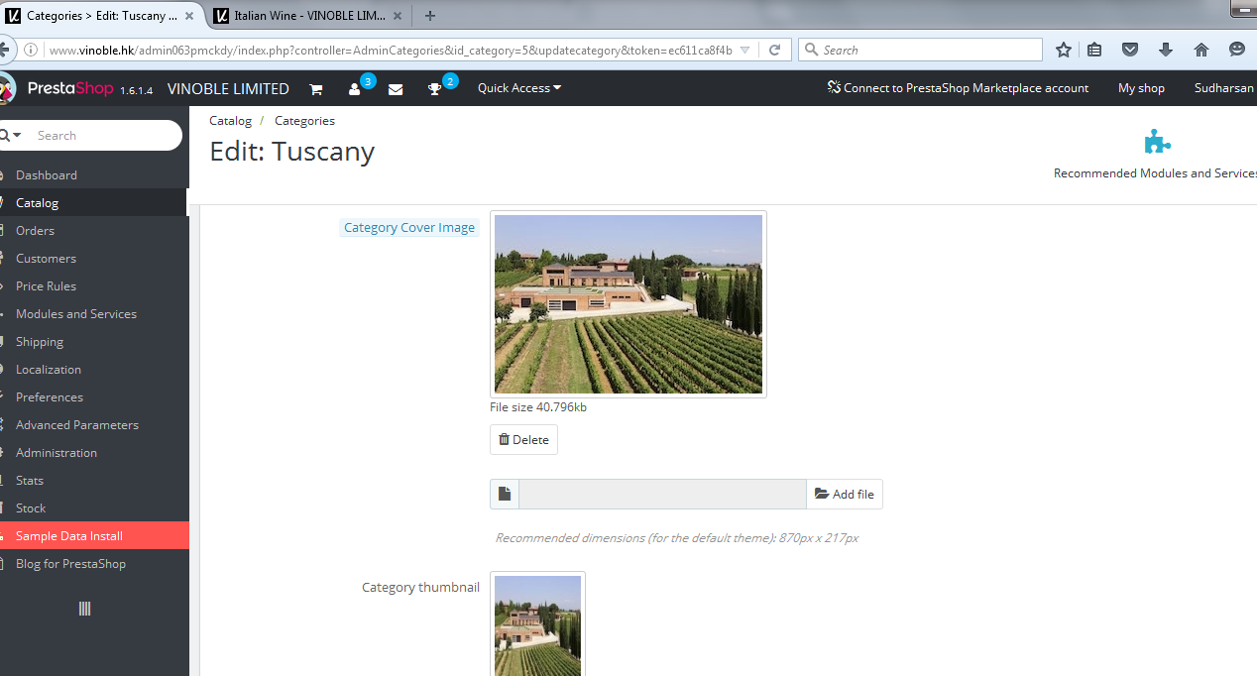Open Firefox downloads arrow icon

[1166, 50]
